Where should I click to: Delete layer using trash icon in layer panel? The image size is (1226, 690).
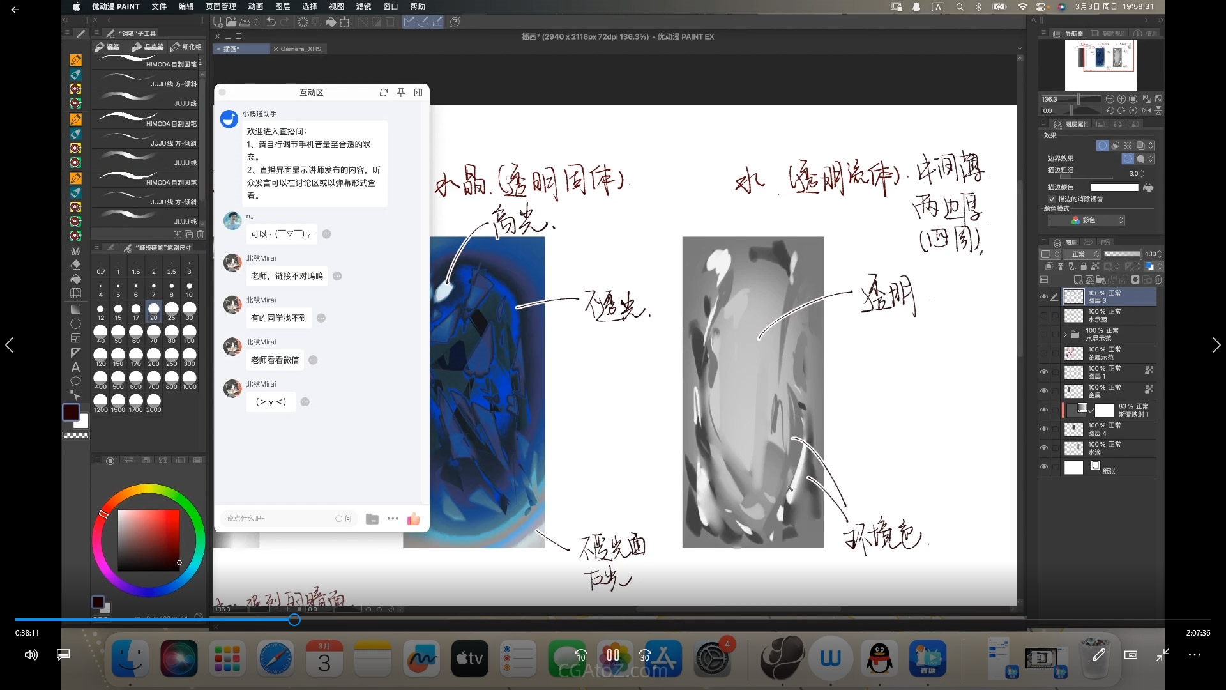click(1158, 280)
